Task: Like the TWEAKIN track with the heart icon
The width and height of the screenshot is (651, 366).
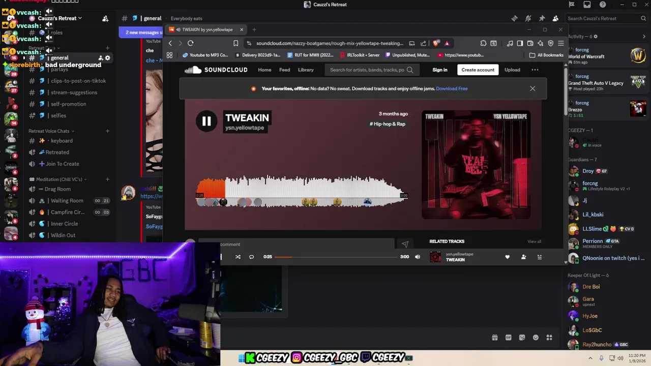Action: coord(507,257)
